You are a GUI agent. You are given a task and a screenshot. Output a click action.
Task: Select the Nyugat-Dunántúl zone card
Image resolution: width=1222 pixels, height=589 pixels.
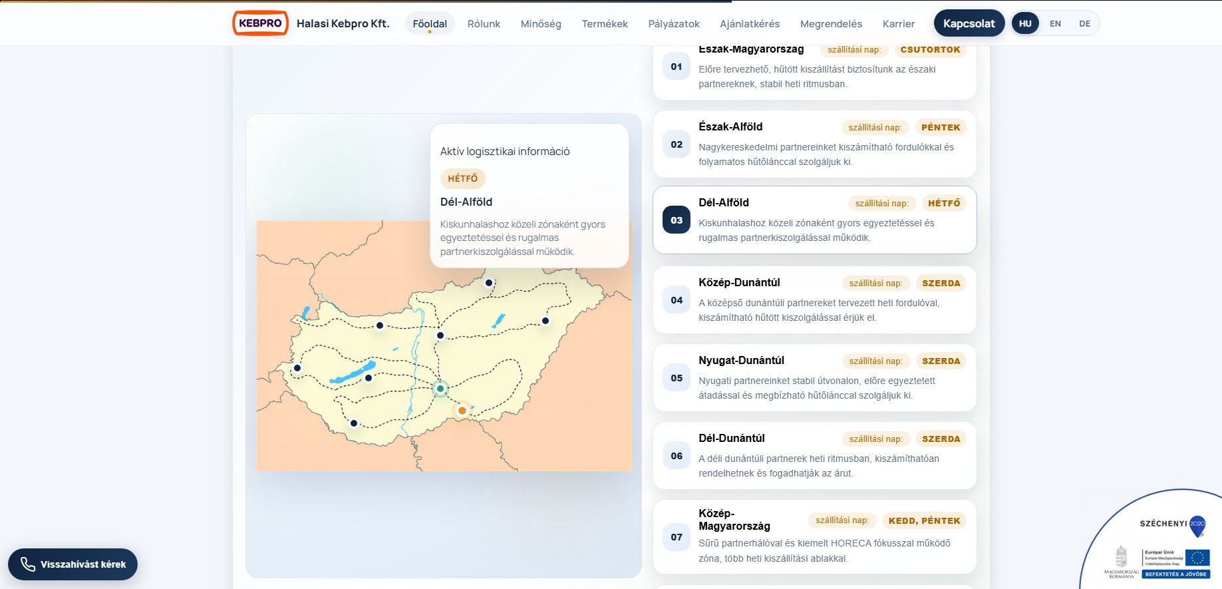(x=815, y=377)
